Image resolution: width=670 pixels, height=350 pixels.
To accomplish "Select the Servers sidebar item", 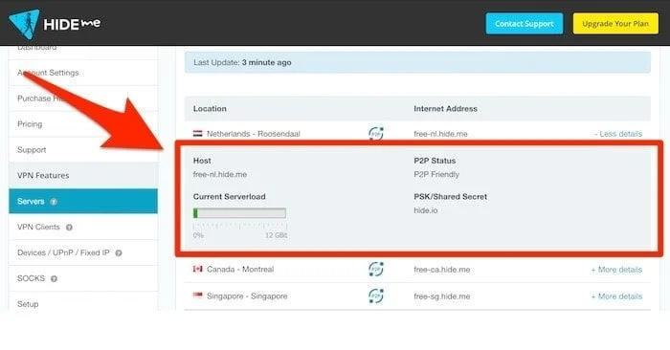I will [x=83, y=201].
